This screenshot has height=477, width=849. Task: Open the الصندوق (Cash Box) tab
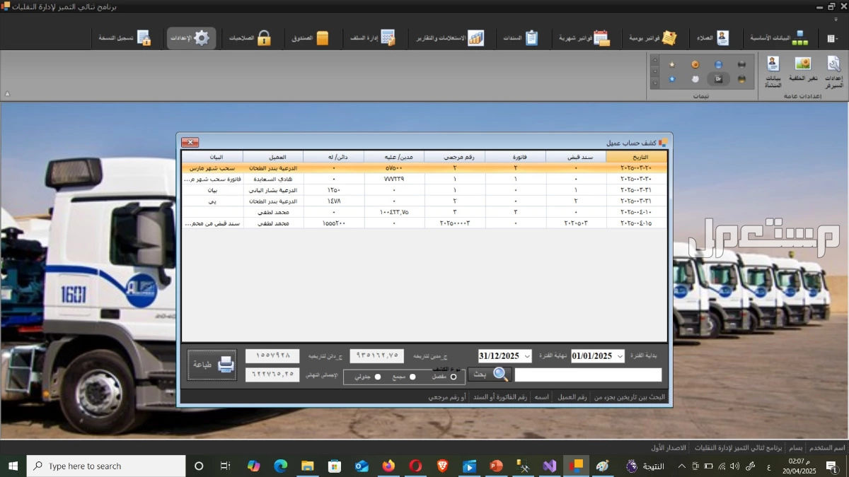pyautogui.click(x=311, y=38)
